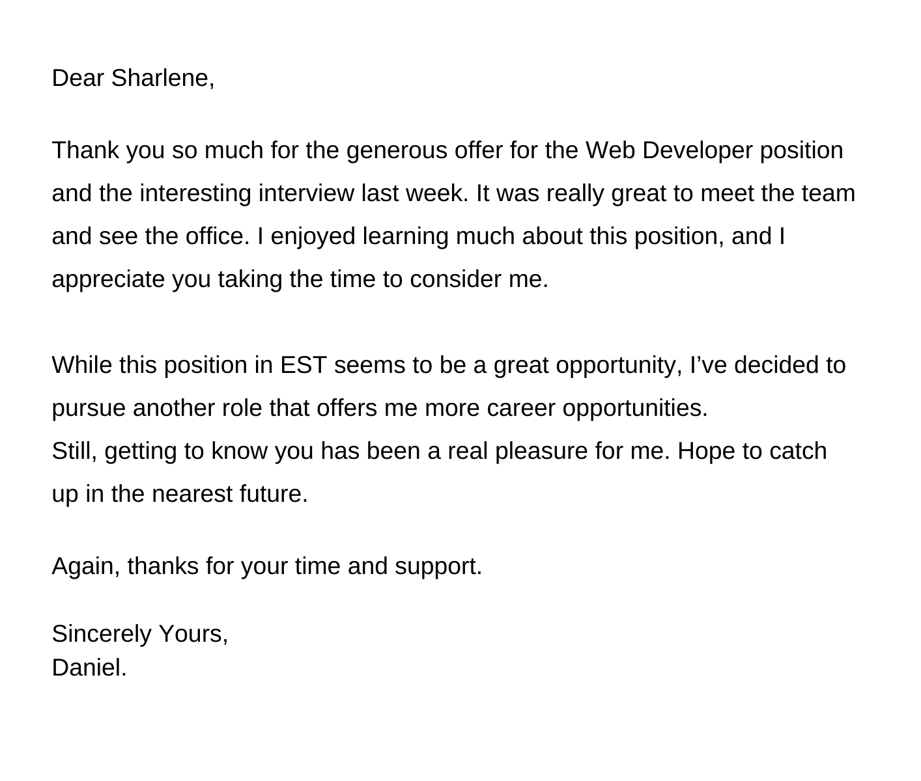Click the greeting "Dear Sharlene,"
This screenshot has height=781, width=921.
click(x=133, y=78)
